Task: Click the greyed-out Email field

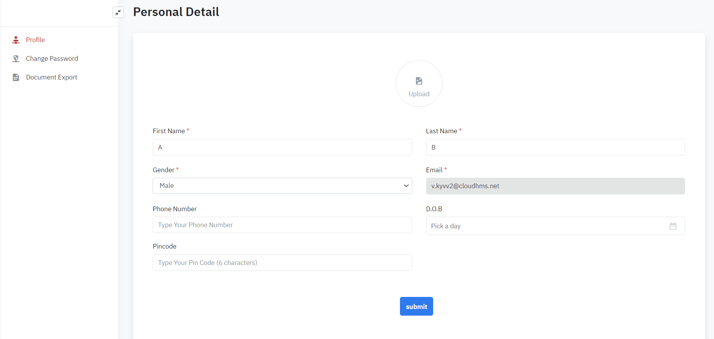Action: 555,186
